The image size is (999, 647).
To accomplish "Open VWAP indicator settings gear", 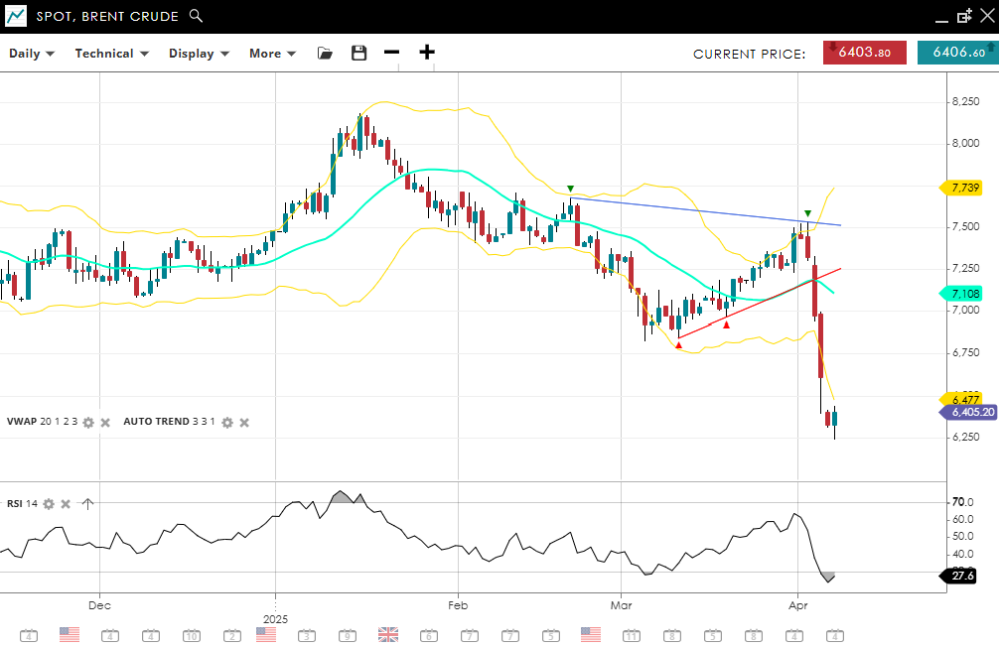I will click(x=88, y=422).
